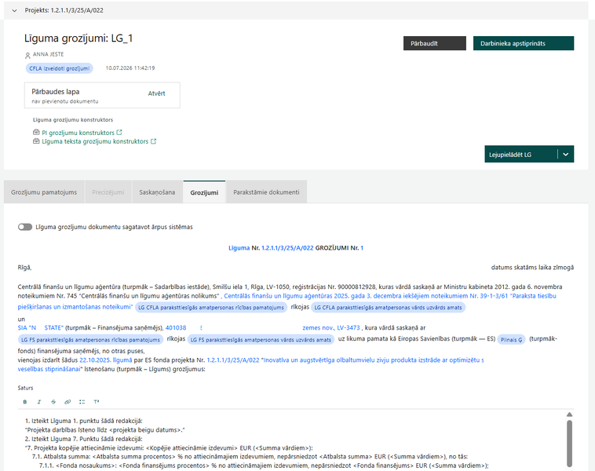Switch to Grozījumu pamatojums tab

[44, 192]
